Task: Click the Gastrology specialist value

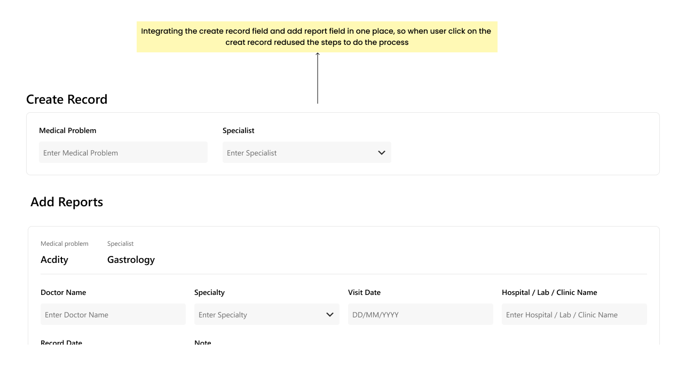Action: click(131, 260)
